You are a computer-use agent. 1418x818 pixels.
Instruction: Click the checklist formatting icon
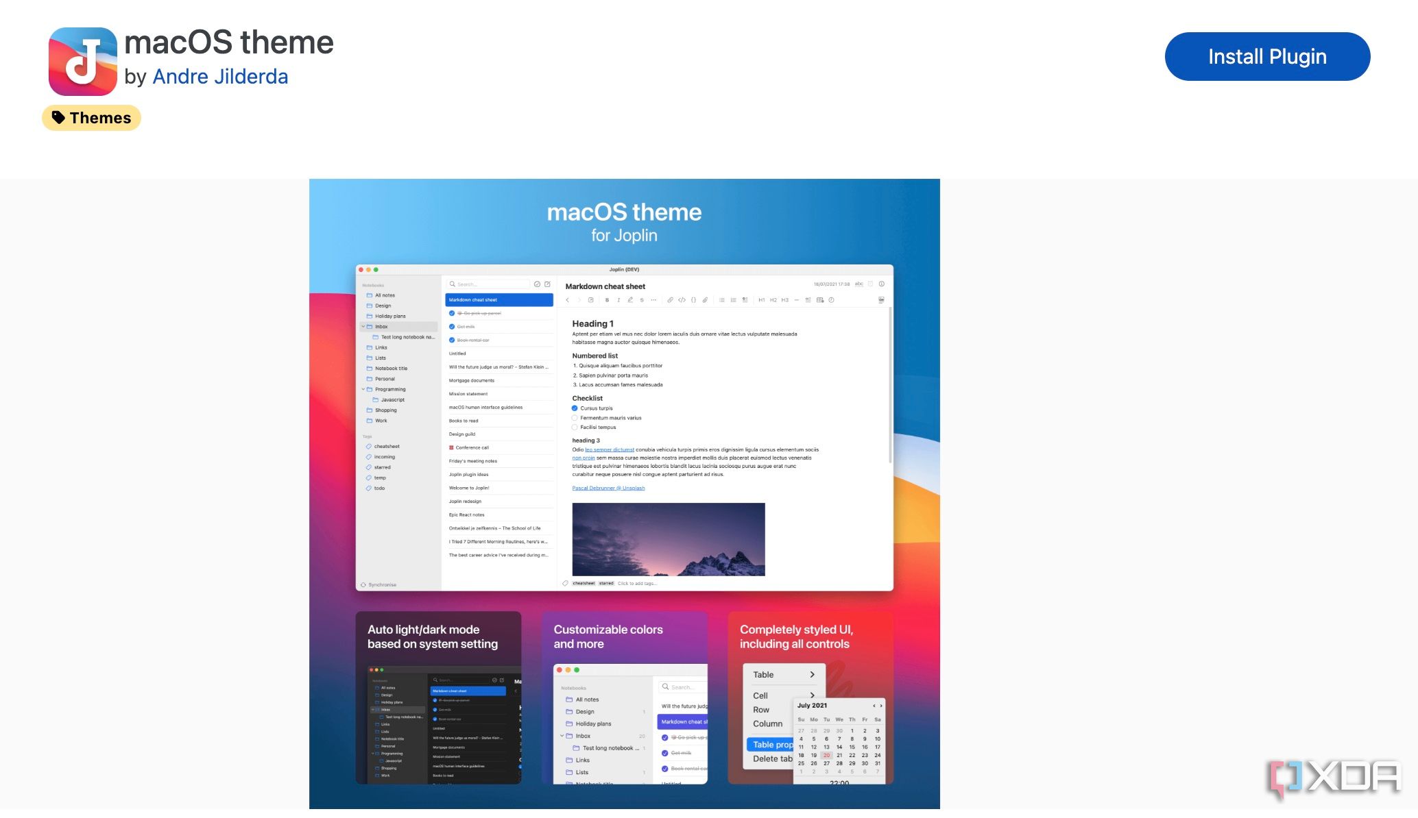tap(745, 299)
